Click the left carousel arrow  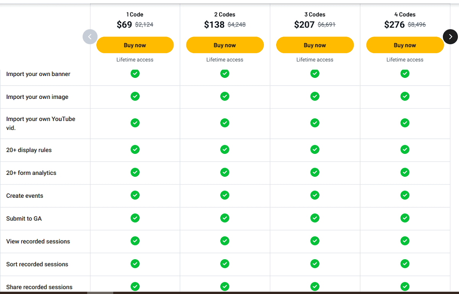coord(90,37)
